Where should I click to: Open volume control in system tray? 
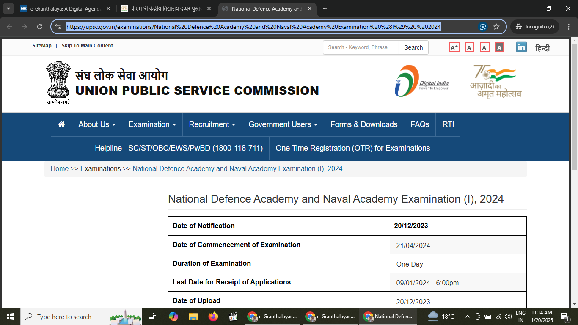(x=508, y=317)
